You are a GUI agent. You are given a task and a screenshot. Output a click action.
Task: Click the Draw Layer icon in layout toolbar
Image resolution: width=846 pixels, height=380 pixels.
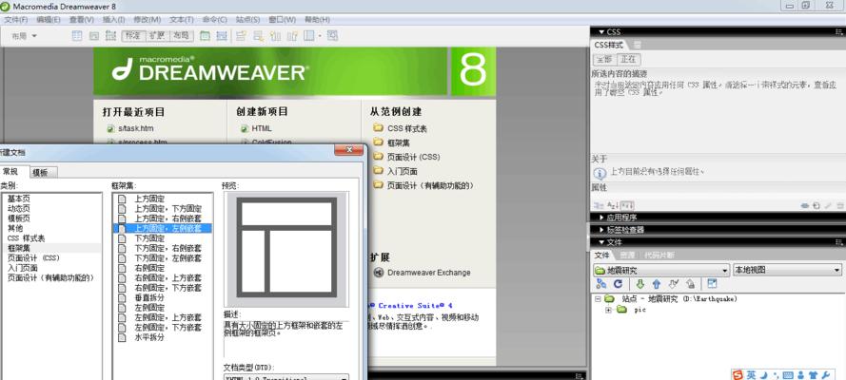(110, 36)
